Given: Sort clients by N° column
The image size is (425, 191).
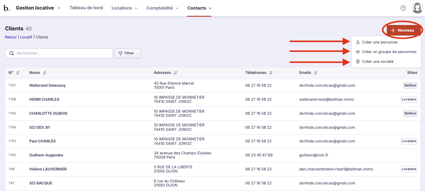Looking at the screenshot, I should (18, 73).
